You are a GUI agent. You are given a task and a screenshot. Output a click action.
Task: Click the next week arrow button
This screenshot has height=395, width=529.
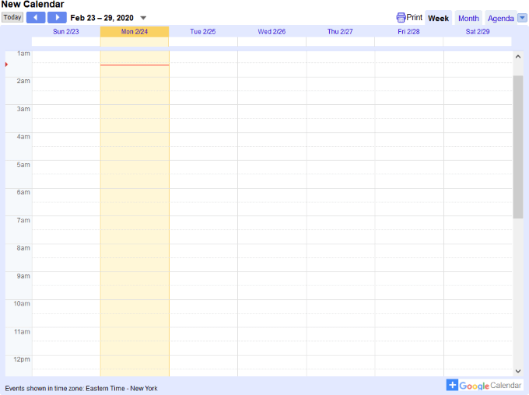pyautogui.click(x=57, y=17)
